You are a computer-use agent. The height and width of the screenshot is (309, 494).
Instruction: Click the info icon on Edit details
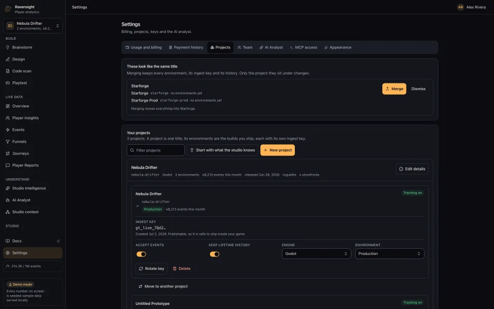click(x=401, y=169)
